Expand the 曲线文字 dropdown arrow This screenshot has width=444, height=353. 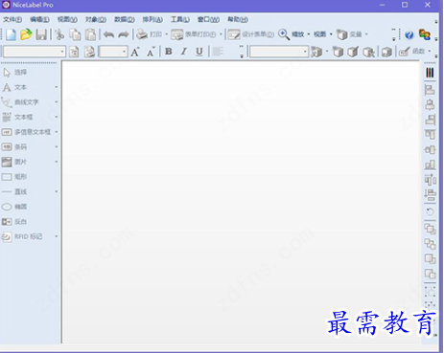pos(57,102)
